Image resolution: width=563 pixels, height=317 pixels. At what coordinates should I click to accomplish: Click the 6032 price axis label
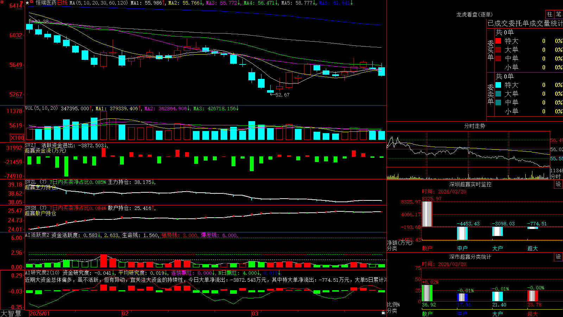tap(15, 35)
